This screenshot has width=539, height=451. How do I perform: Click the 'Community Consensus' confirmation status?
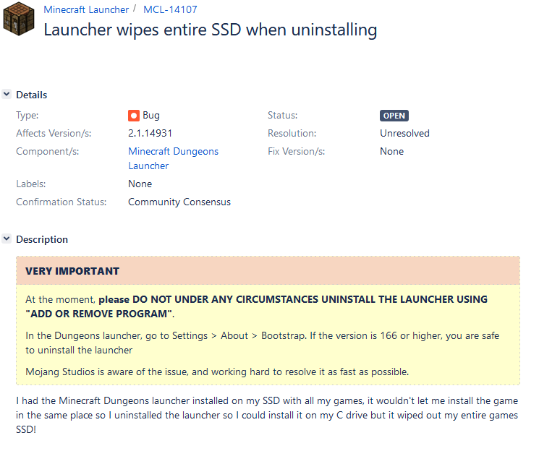(x=179, y=202)
